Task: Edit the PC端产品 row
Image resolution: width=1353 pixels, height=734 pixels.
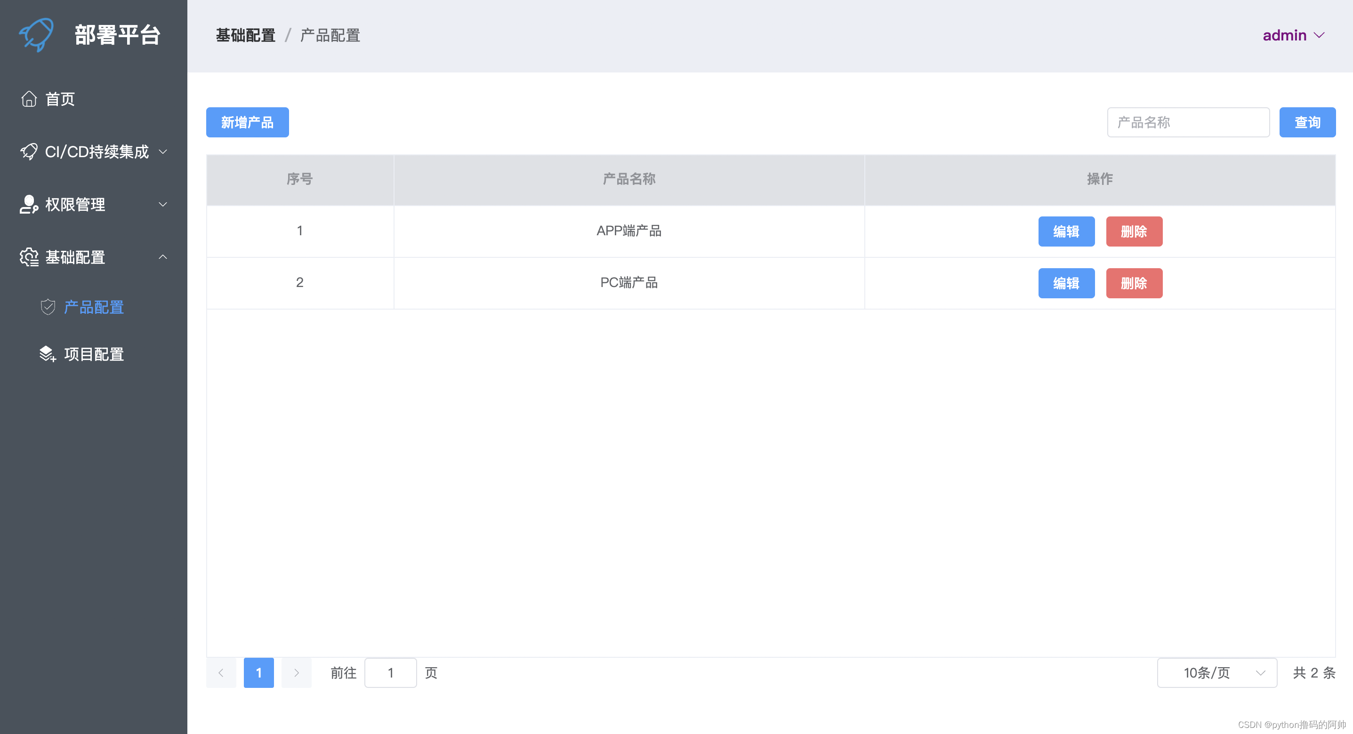Action: click(x=1066, y=284)
